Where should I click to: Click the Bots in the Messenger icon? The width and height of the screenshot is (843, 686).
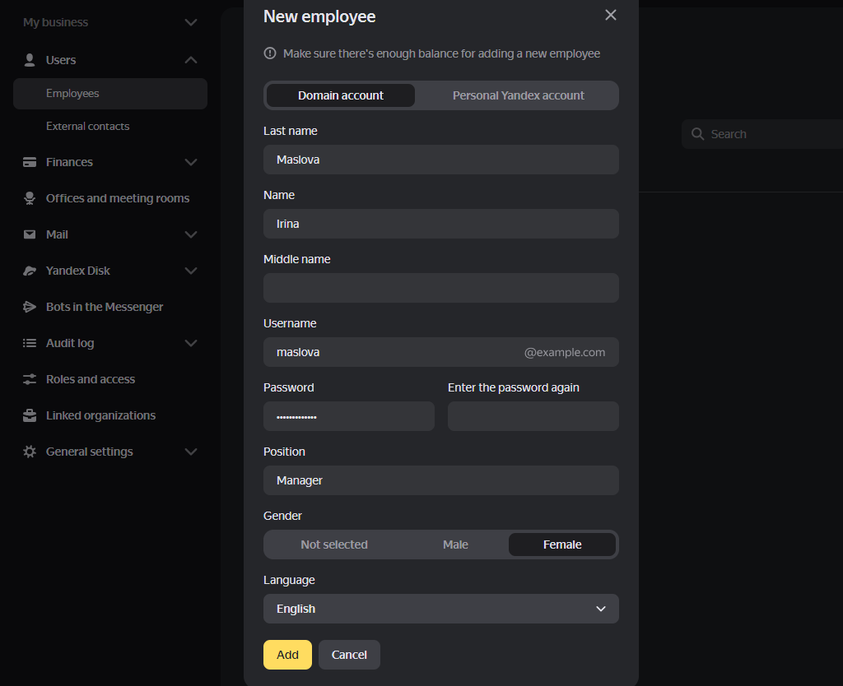click(30, 307)
